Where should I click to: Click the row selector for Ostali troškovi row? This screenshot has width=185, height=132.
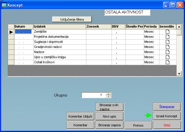click(x=11, y=62)
